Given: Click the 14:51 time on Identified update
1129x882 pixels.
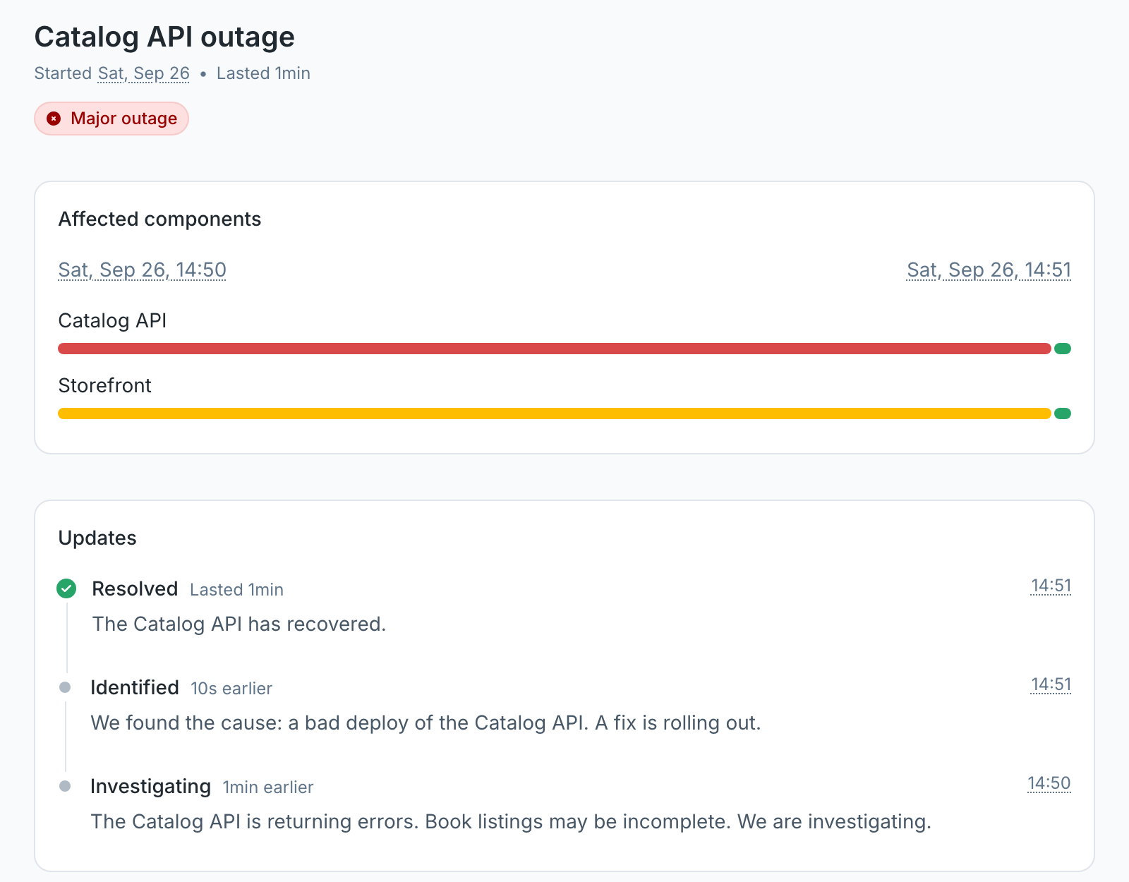Looking at the screenshot, I should click(x=1051, y=684).
